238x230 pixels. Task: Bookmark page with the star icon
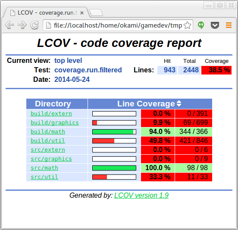click(187, 25)
